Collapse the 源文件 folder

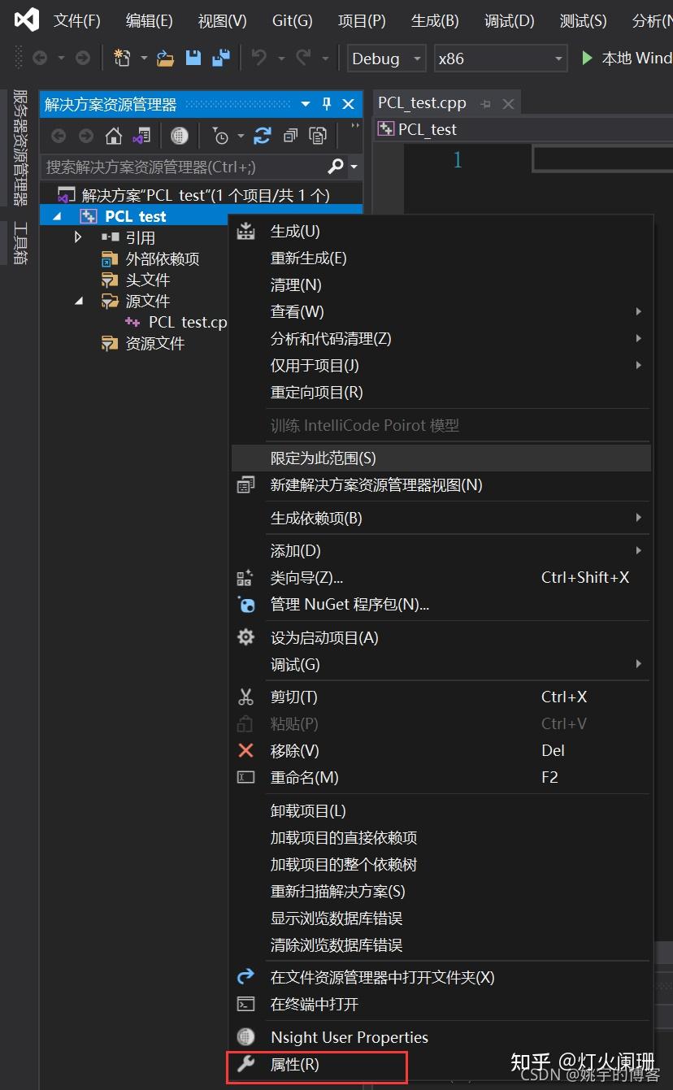78,301
